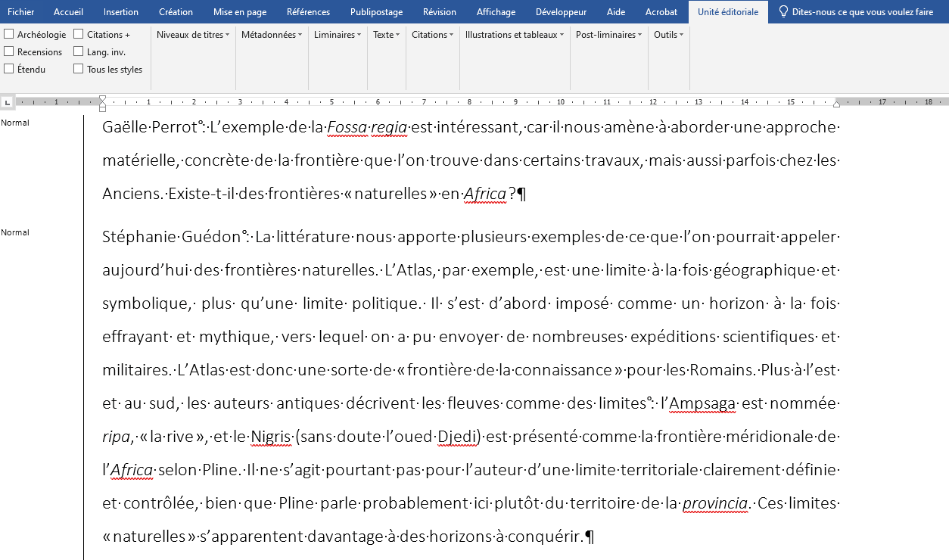Screen dimensions: 949x560
Task: Check the Citations + box
Action: click(x=79, y=34)
